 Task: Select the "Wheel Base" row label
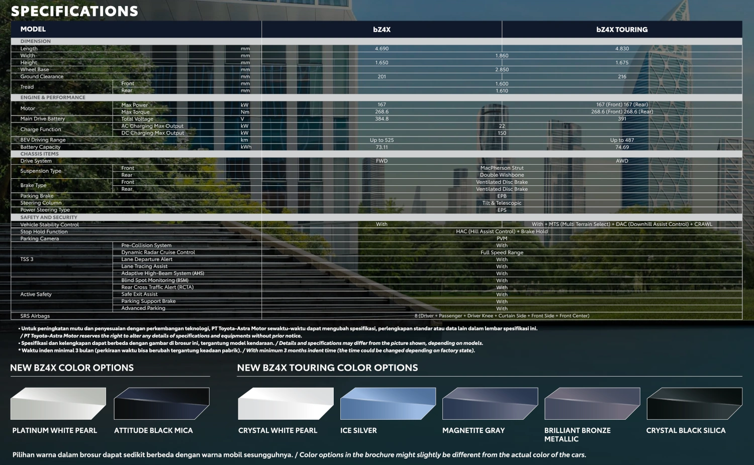(x=35, y=70)
